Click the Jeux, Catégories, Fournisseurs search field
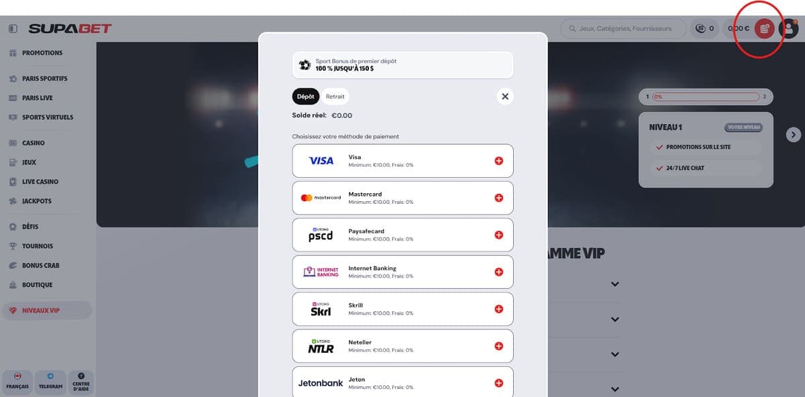This screenshot has width=805, height=397. [x=623, y=29]
